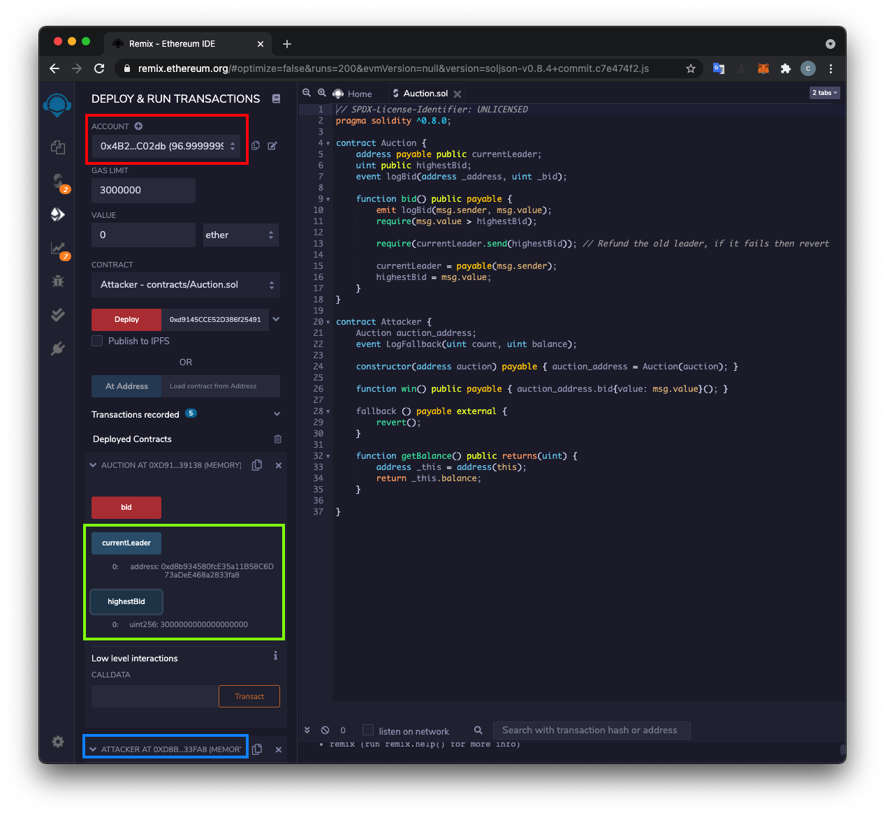Image resolution: width=885 pixels, height=815 pixels.
Task: Open the documentation icon beside panel title
Action: [x=276, y=98]
